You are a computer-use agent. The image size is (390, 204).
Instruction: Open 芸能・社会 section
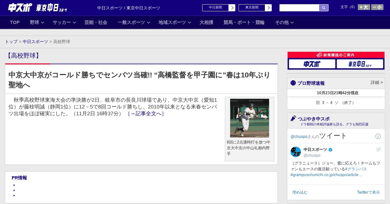click(96, 22)
